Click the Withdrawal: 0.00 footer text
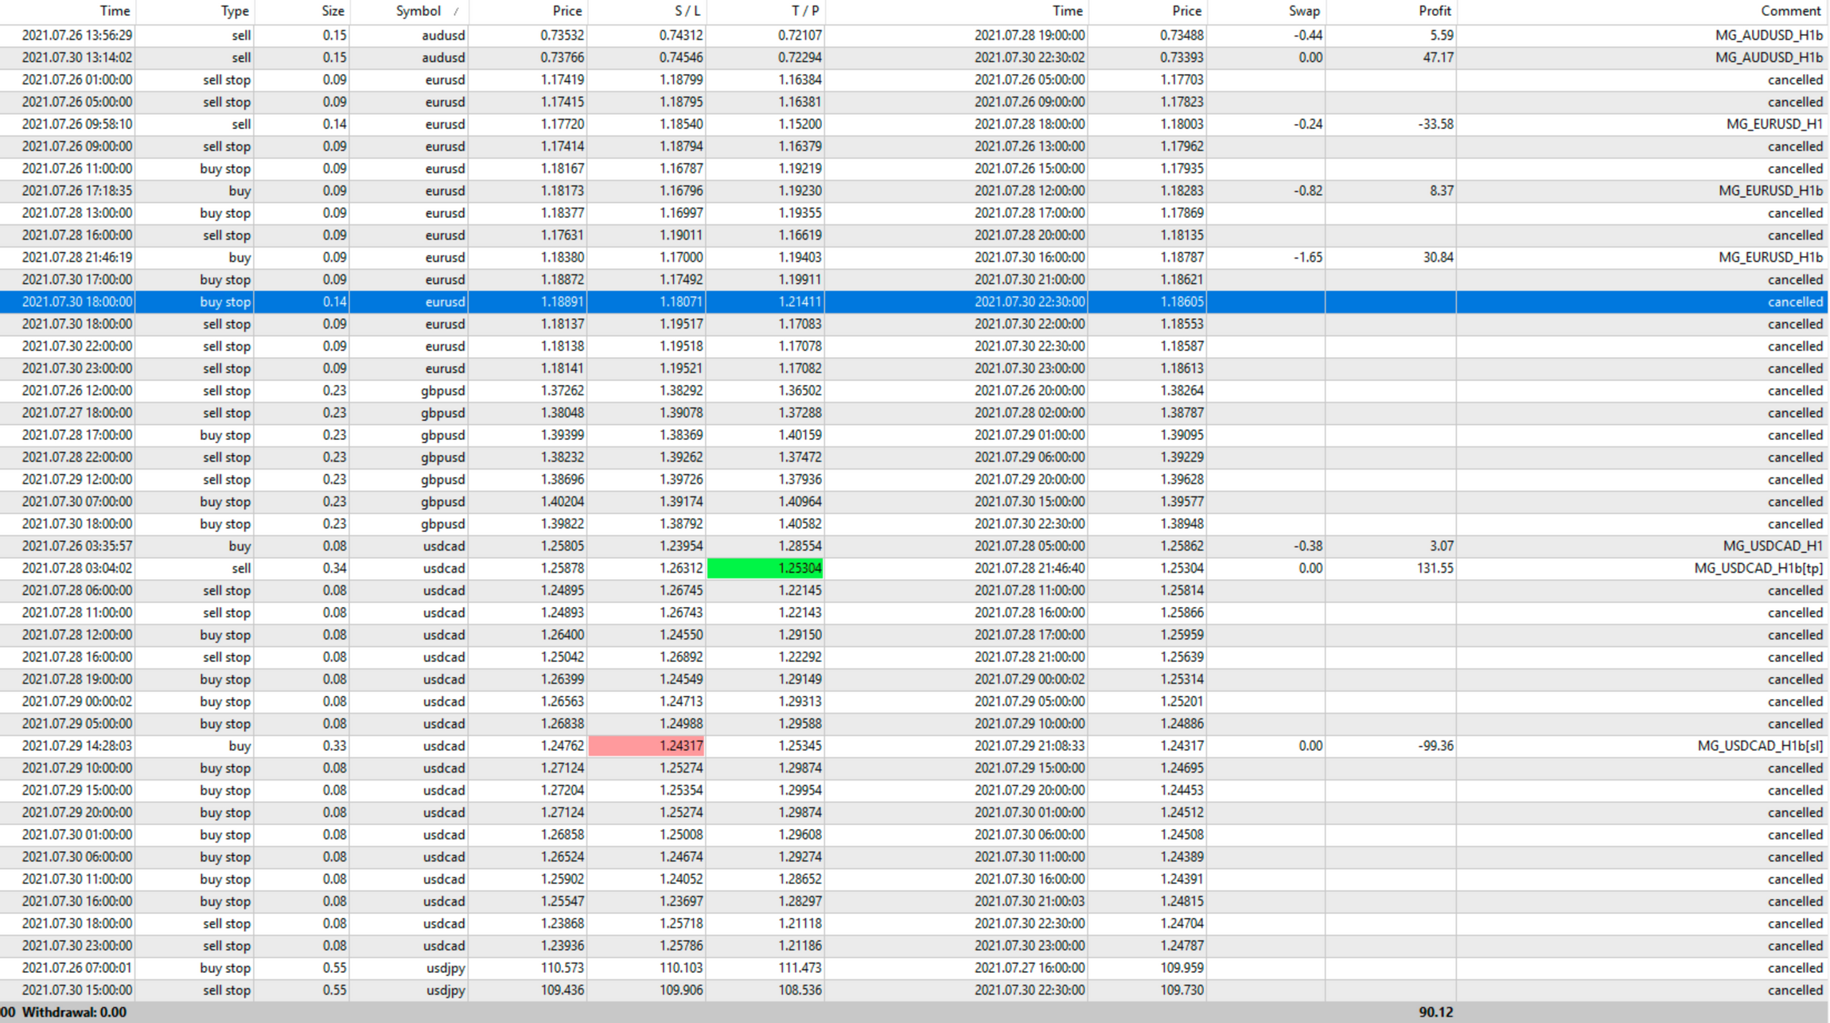This screenshot has height=1023, width=1830. pos(74,1012)
